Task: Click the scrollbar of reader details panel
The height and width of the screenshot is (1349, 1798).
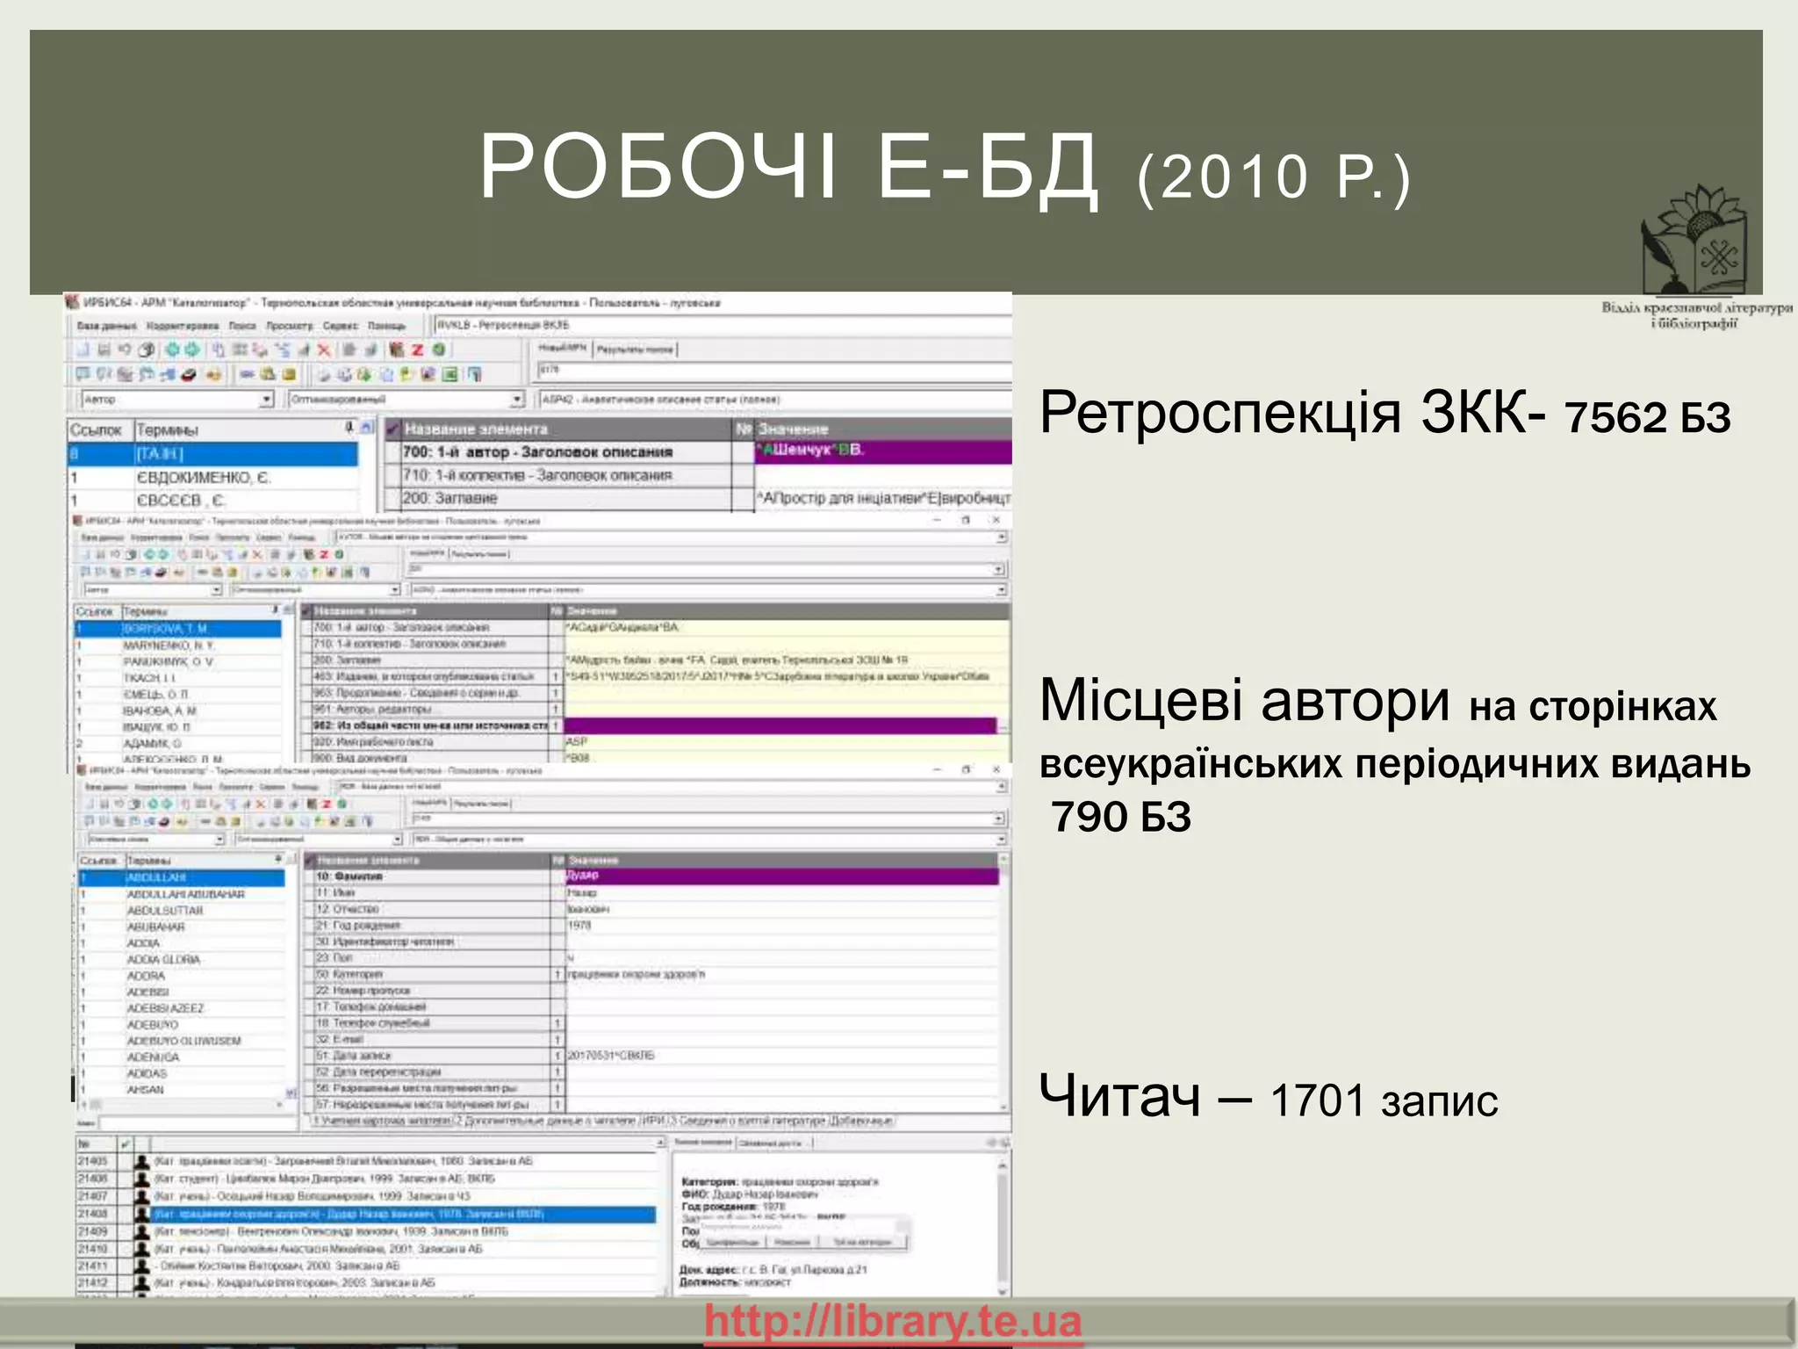Action: click(1003, 1228)
